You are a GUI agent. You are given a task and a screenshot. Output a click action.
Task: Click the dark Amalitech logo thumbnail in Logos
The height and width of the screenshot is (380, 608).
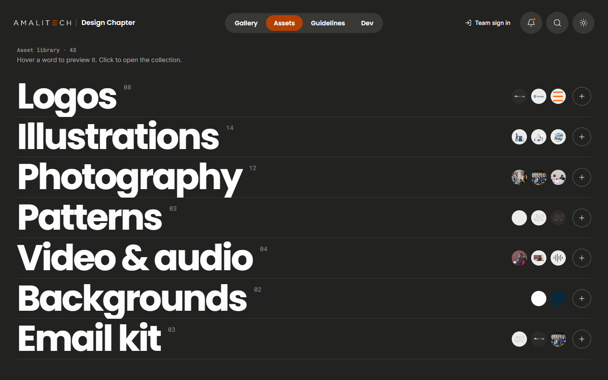point(519,96)
